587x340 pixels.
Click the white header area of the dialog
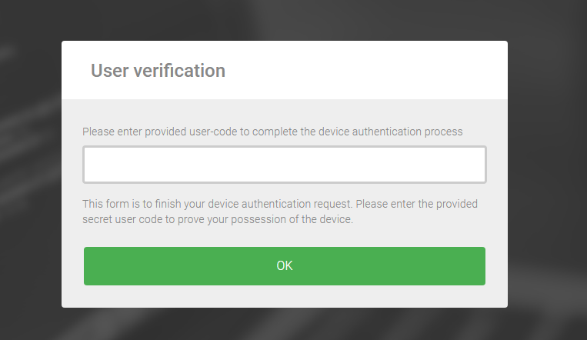coord(285,70)
